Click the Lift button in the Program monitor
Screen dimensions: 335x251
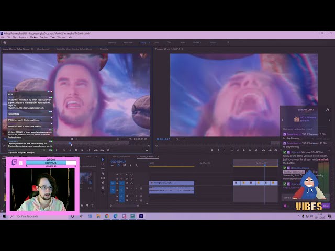point(264,150)
